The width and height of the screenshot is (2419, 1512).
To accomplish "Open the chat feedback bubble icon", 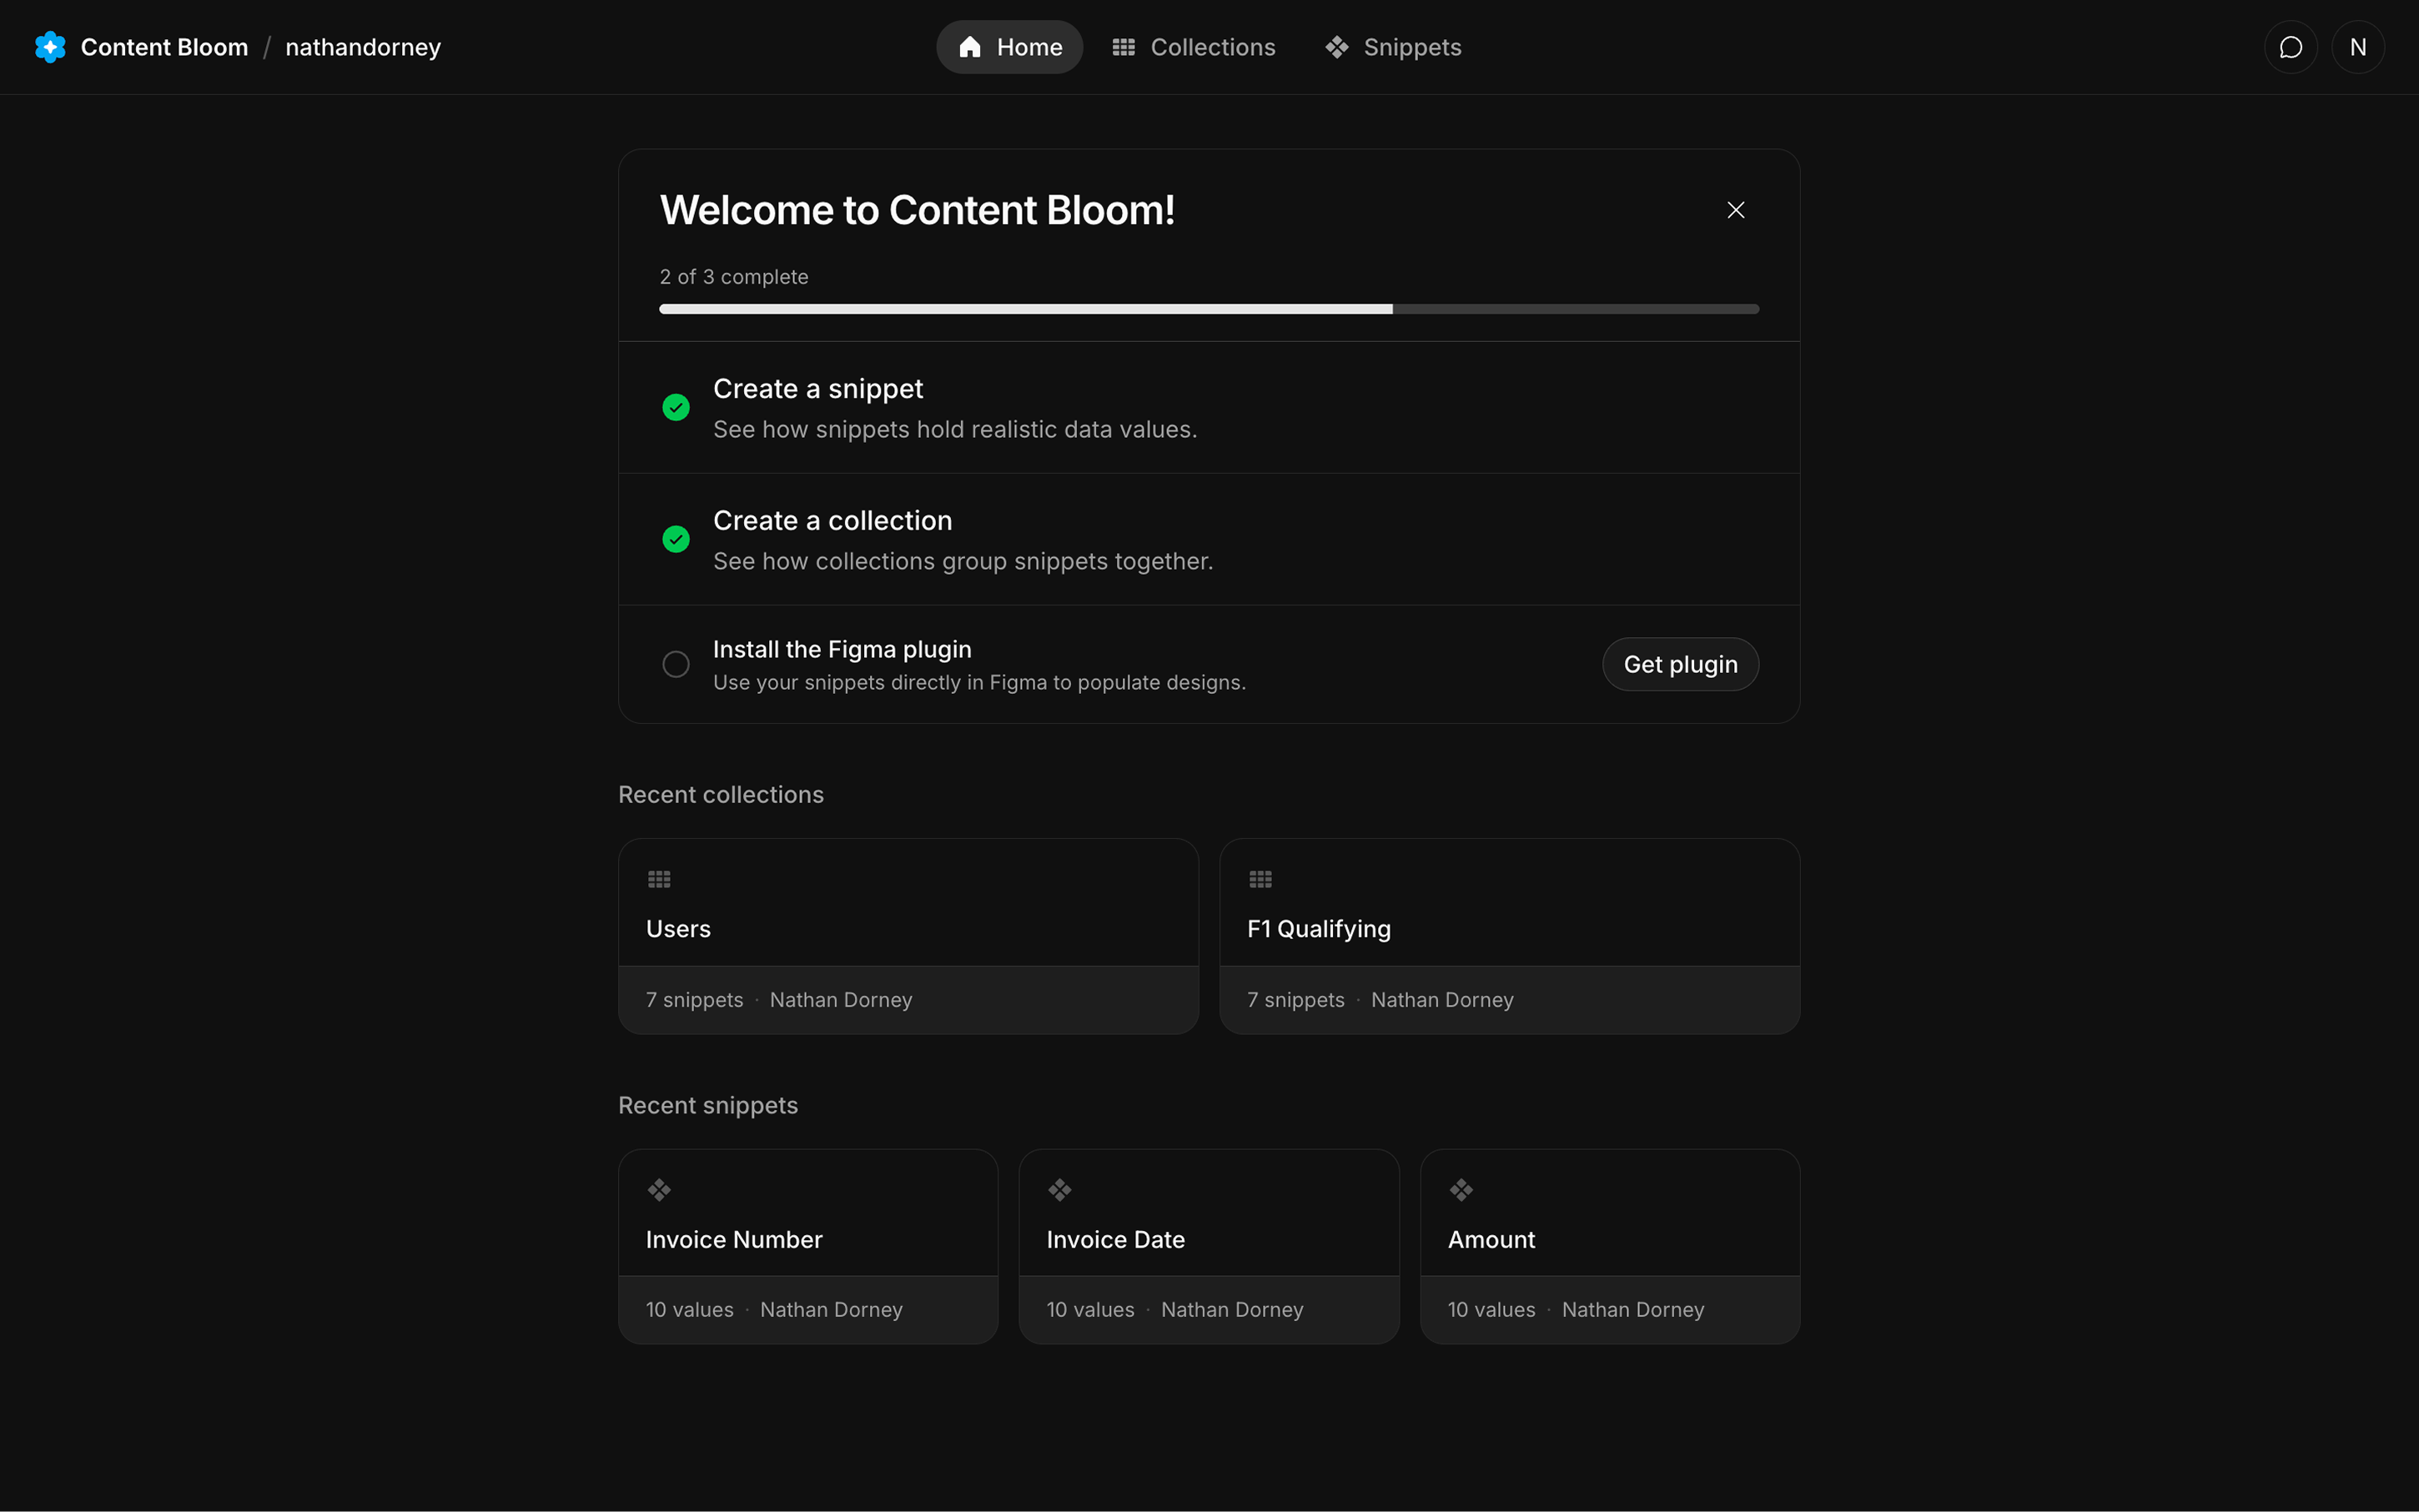I will [2290, 47].
